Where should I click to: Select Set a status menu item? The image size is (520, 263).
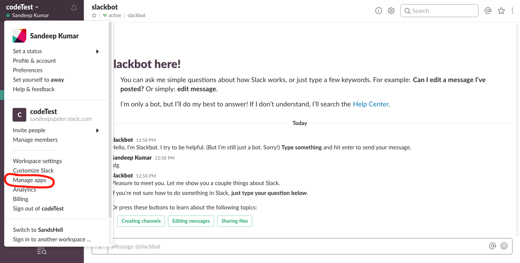pyautogui.click(x=27, y=51)
